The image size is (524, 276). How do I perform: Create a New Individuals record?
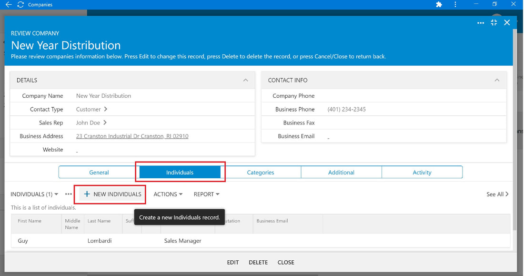click(x=112, y=194)
